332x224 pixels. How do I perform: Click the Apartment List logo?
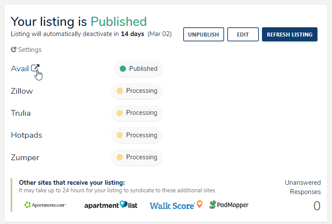(x=111, y=205)
